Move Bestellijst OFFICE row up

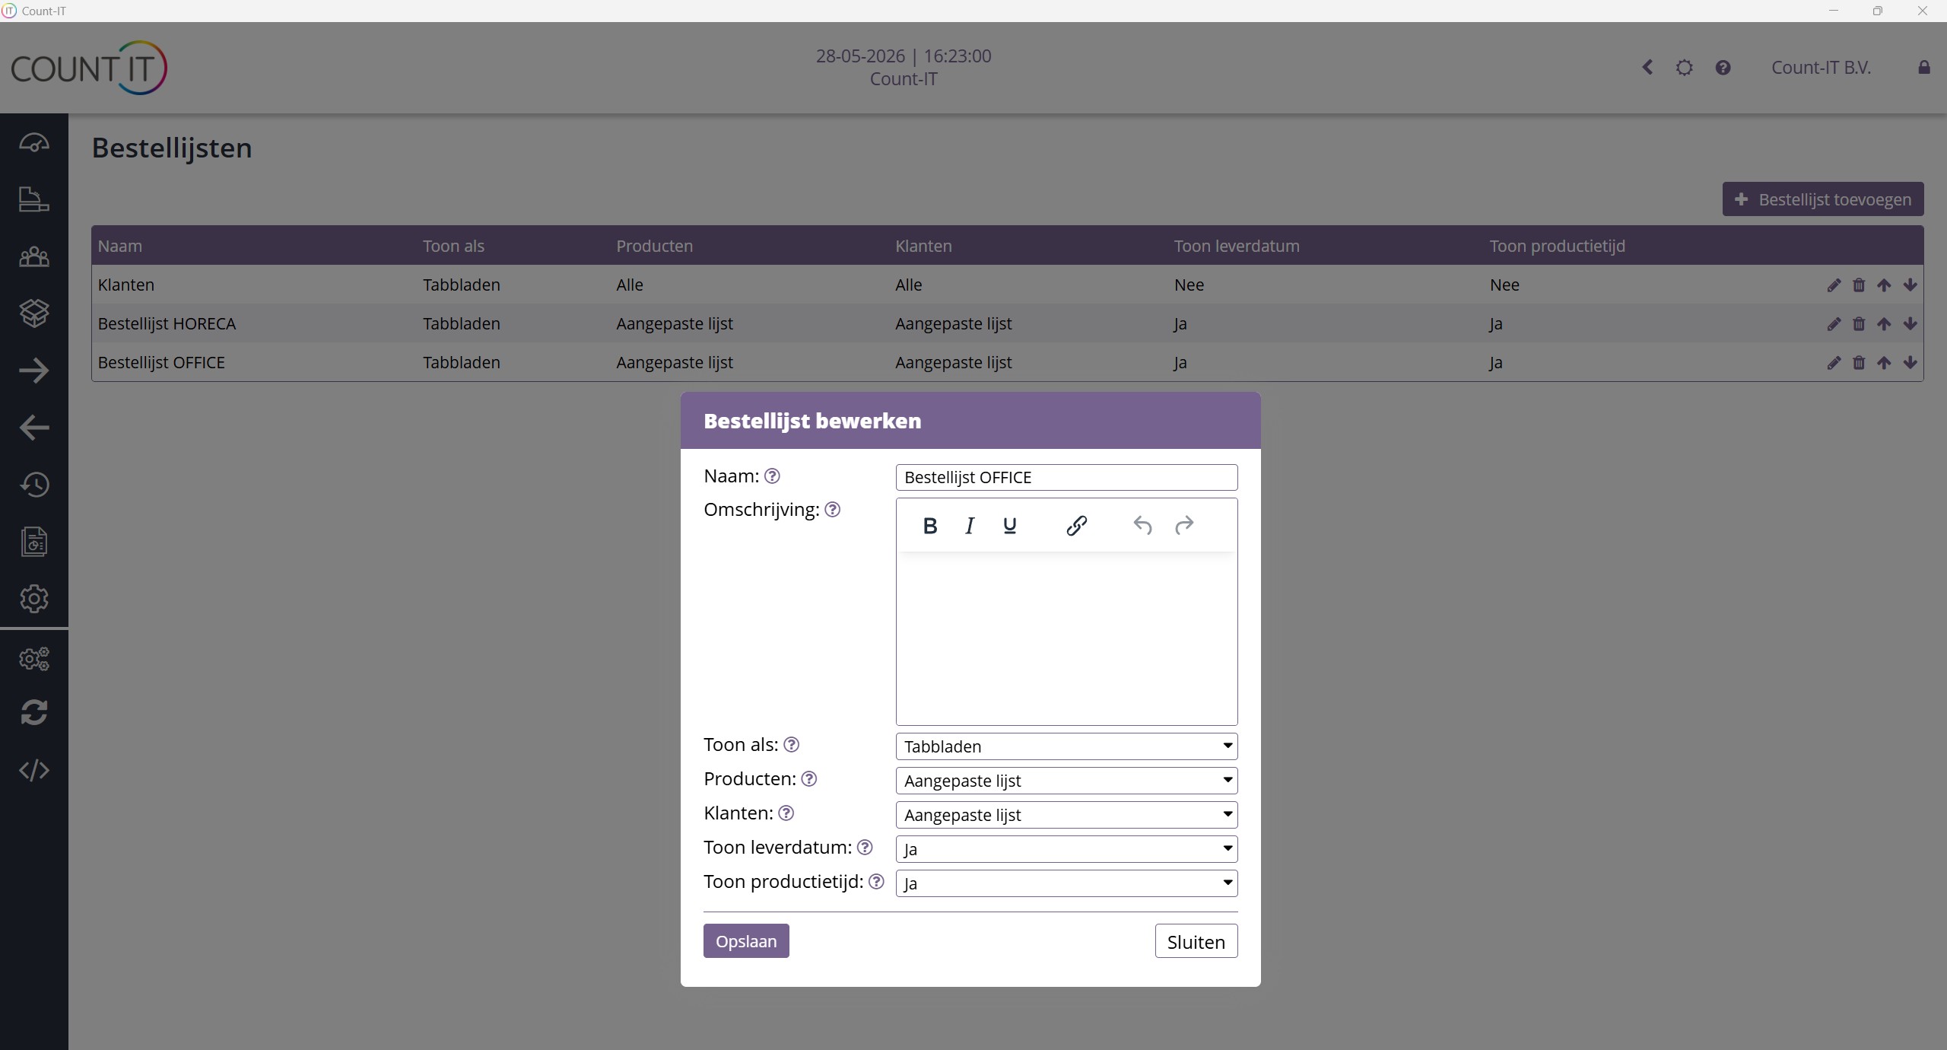tap(1884, 363)
